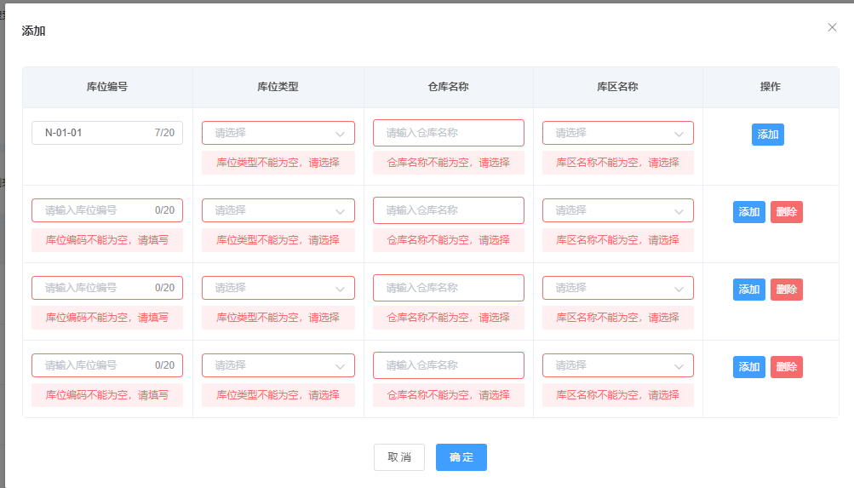Click fourth row 库区名称不能为空 error message
This screenshot has width=854, height=488.
click(617, 395)
